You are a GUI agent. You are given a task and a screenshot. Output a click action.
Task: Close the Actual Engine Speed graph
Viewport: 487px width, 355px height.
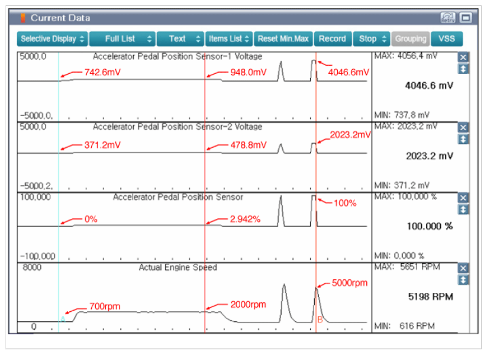(463, 267)
